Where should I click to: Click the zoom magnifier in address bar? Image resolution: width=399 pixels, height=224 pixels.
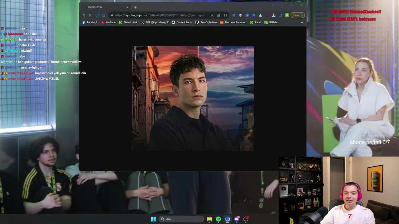click(x=212, y=15)
